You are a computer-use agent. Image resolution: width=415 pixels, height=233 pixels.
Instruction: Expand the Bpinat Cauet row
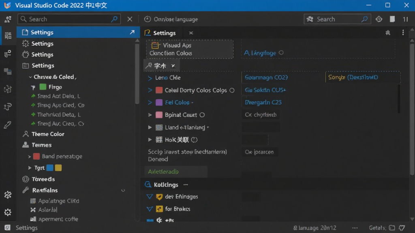[150, 114]
